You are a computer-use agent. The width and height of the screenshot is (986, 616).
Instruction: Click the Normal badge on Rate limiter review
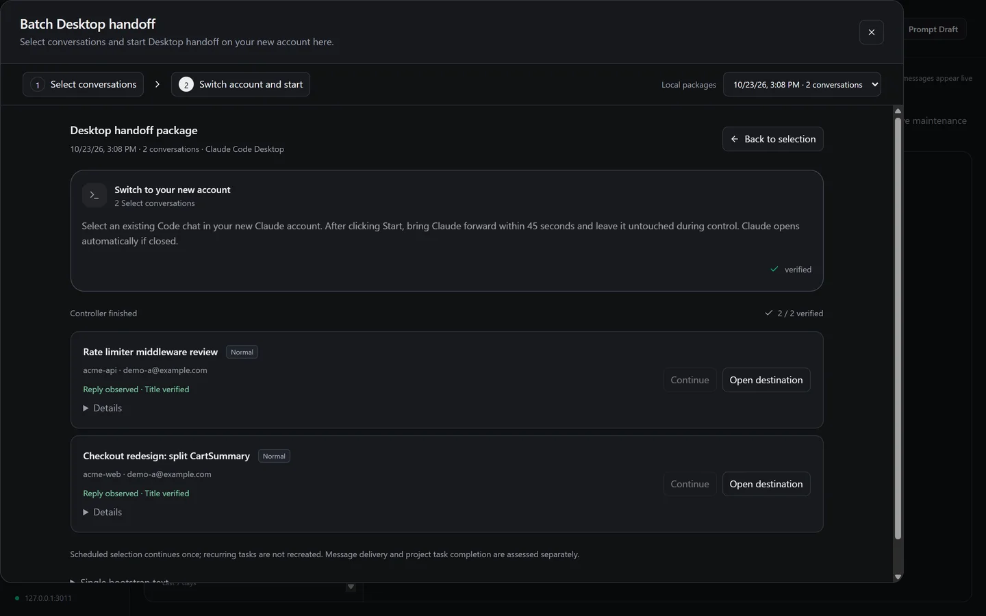[x=242, y=352]
